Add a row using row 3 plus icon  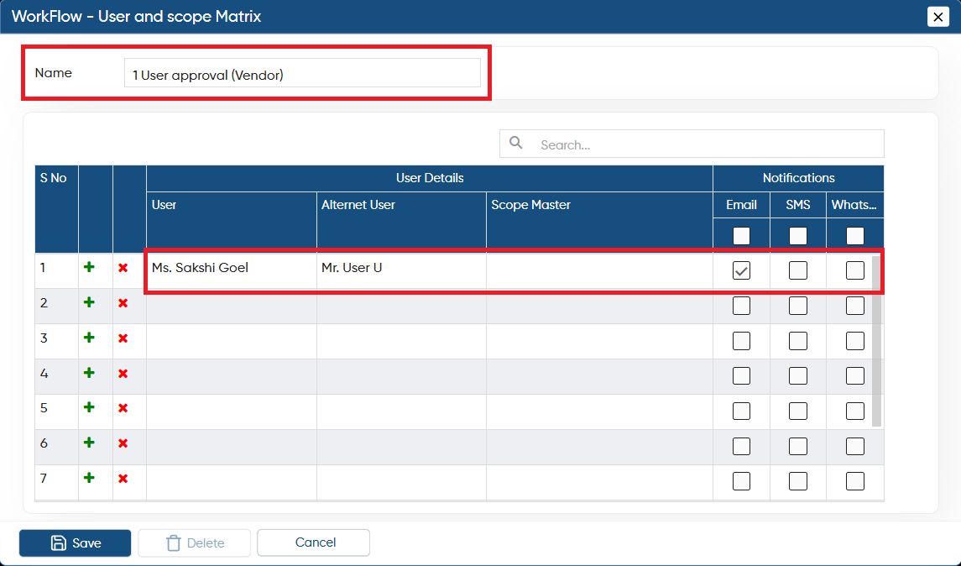click(x=90, y=338)
